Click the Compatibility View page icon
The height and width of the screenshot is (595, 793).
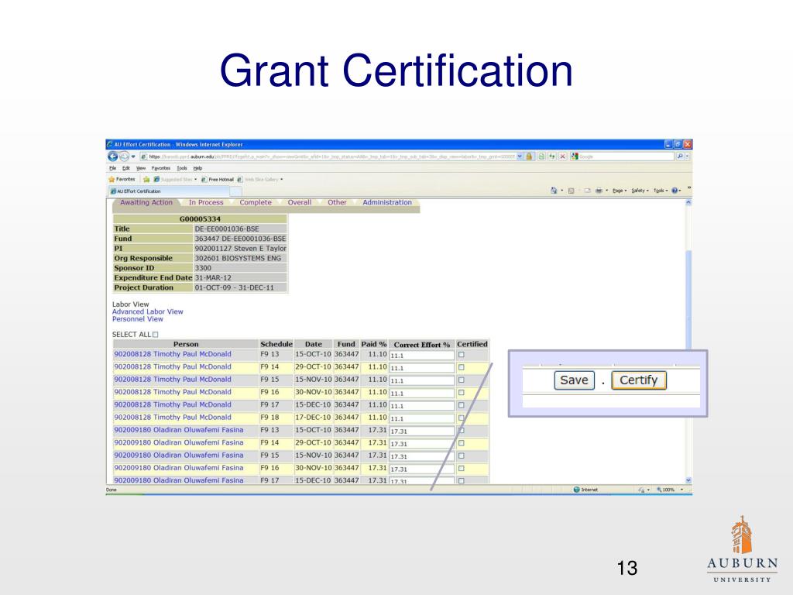point(541,156)
